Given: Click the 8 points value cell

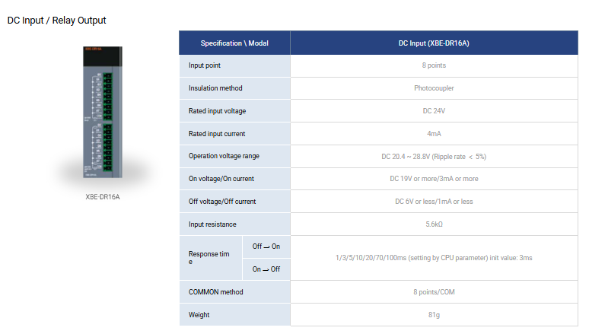Looking at the screenshot, I should pos(434,65).
